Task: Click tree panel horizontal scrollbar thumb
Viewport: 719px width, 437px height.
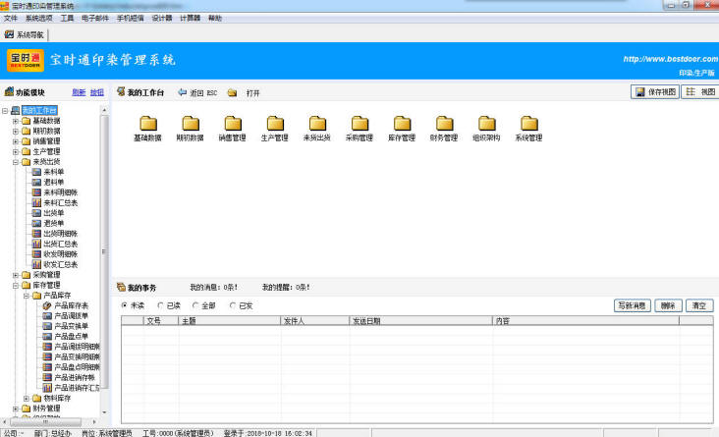Action: (44, 421)
